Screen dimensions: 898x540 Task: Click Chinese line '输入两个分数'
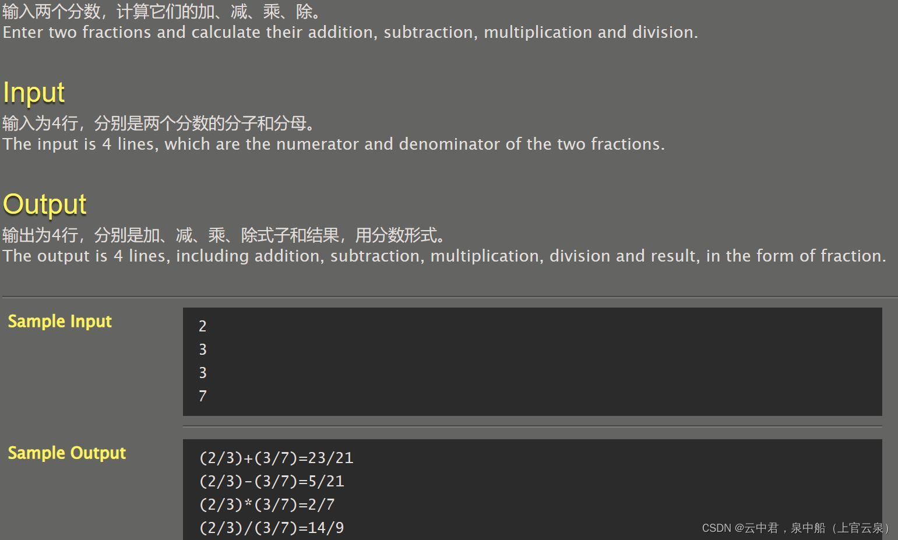[x=161, y=11]
